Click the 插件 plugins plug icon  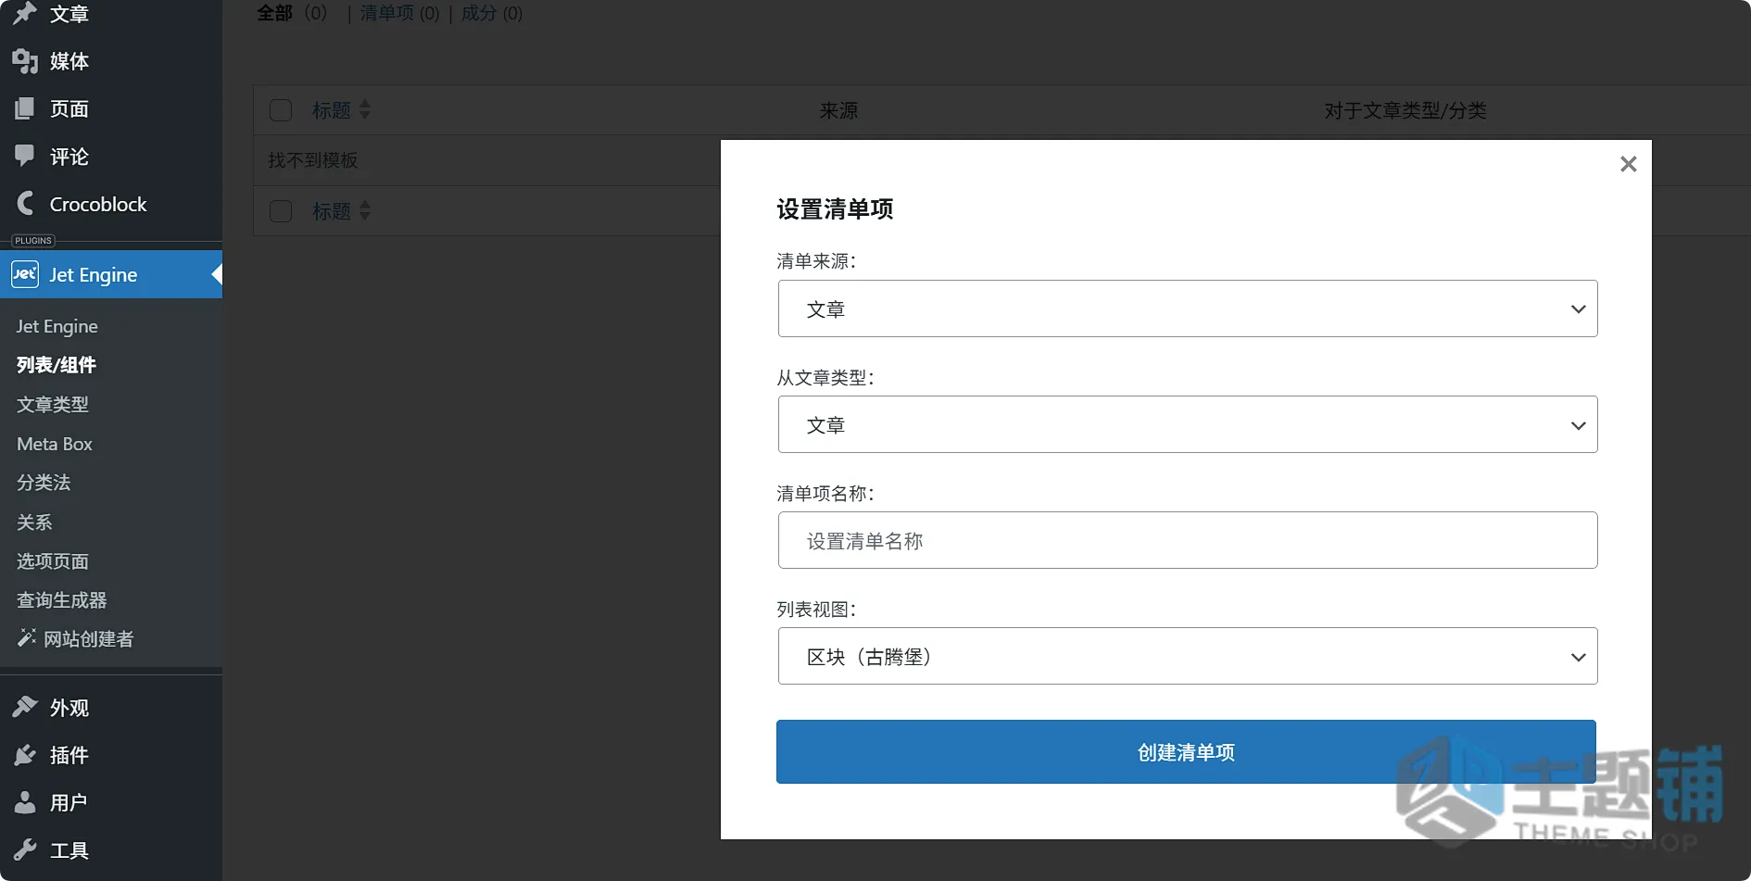click(x=25, y=755)
